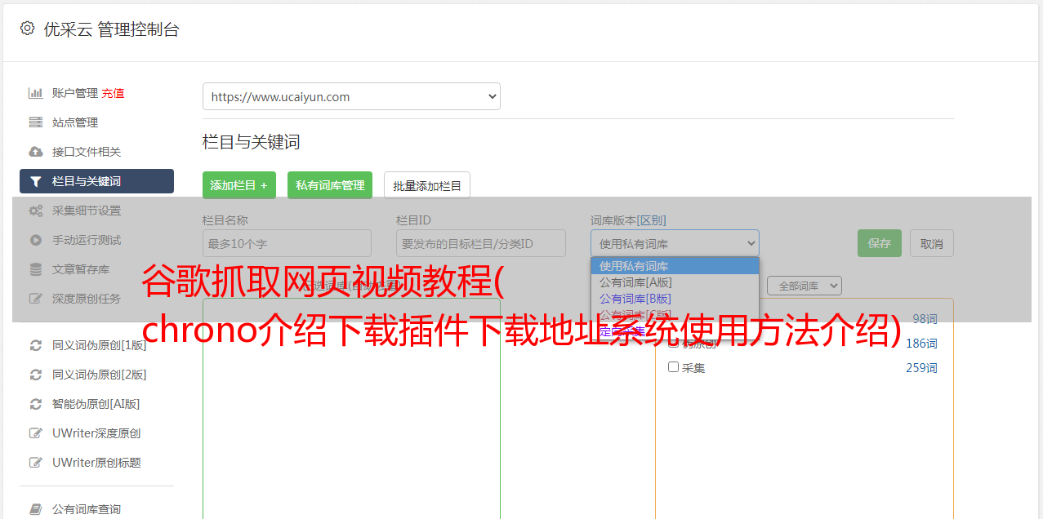Click the 优采云 管理控制台 title

pyautogui.click(x=111, y=29)
